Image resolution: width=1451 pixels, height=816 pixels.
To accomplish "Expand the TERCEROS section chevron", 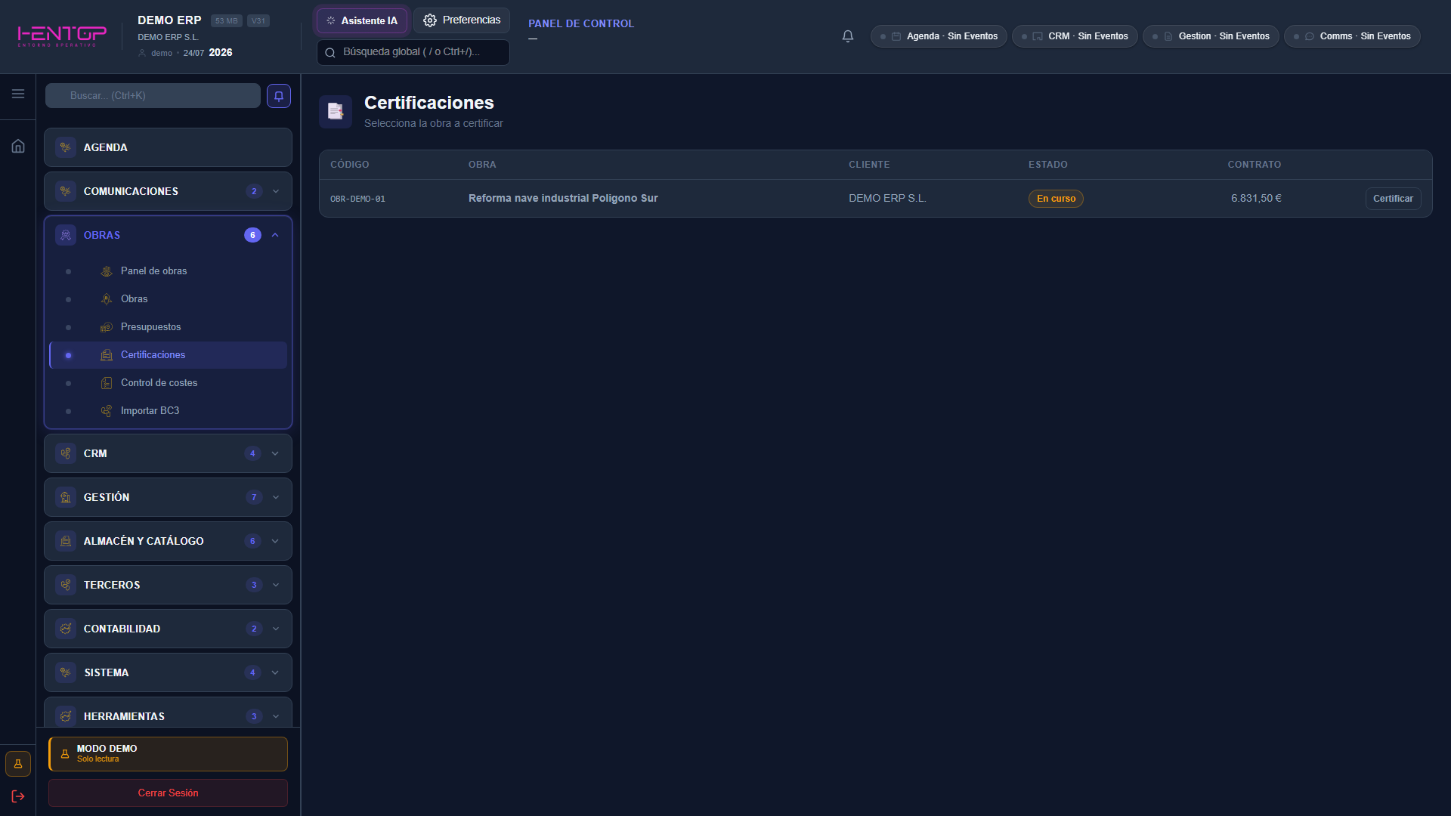I will pyautogui.click(x=276, y=585).
